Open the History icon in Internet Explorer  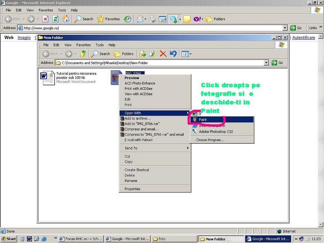pos(127,19)
